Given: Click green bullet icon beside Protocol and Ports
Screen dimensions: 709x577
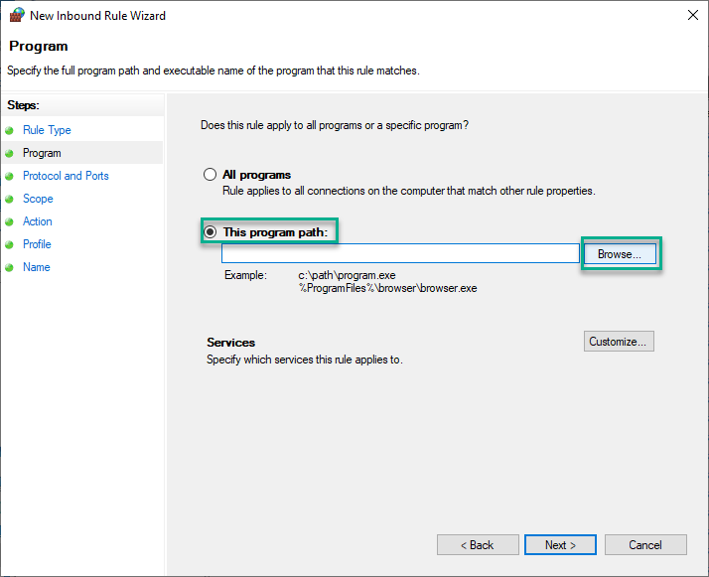Looking at the screenshot, I should tap(9, 177).
